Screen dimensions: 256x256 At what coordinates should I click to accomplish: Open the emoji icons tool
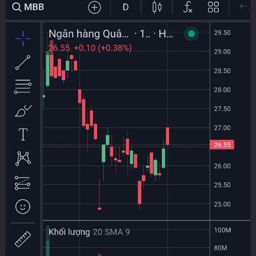click(23, 207)
